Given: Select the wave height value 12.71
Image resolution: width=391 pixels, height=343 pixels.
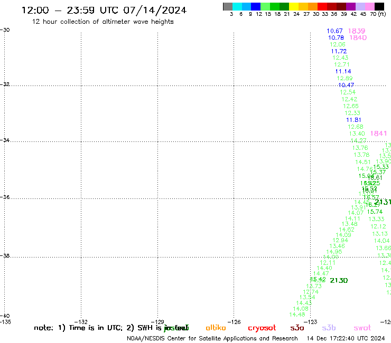Looking at the screenshot, I should click(x=342, y=64).
